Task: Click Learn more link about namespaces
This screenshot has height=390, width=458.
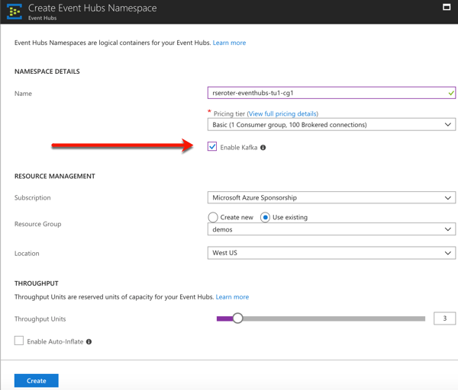Action: 229,43
